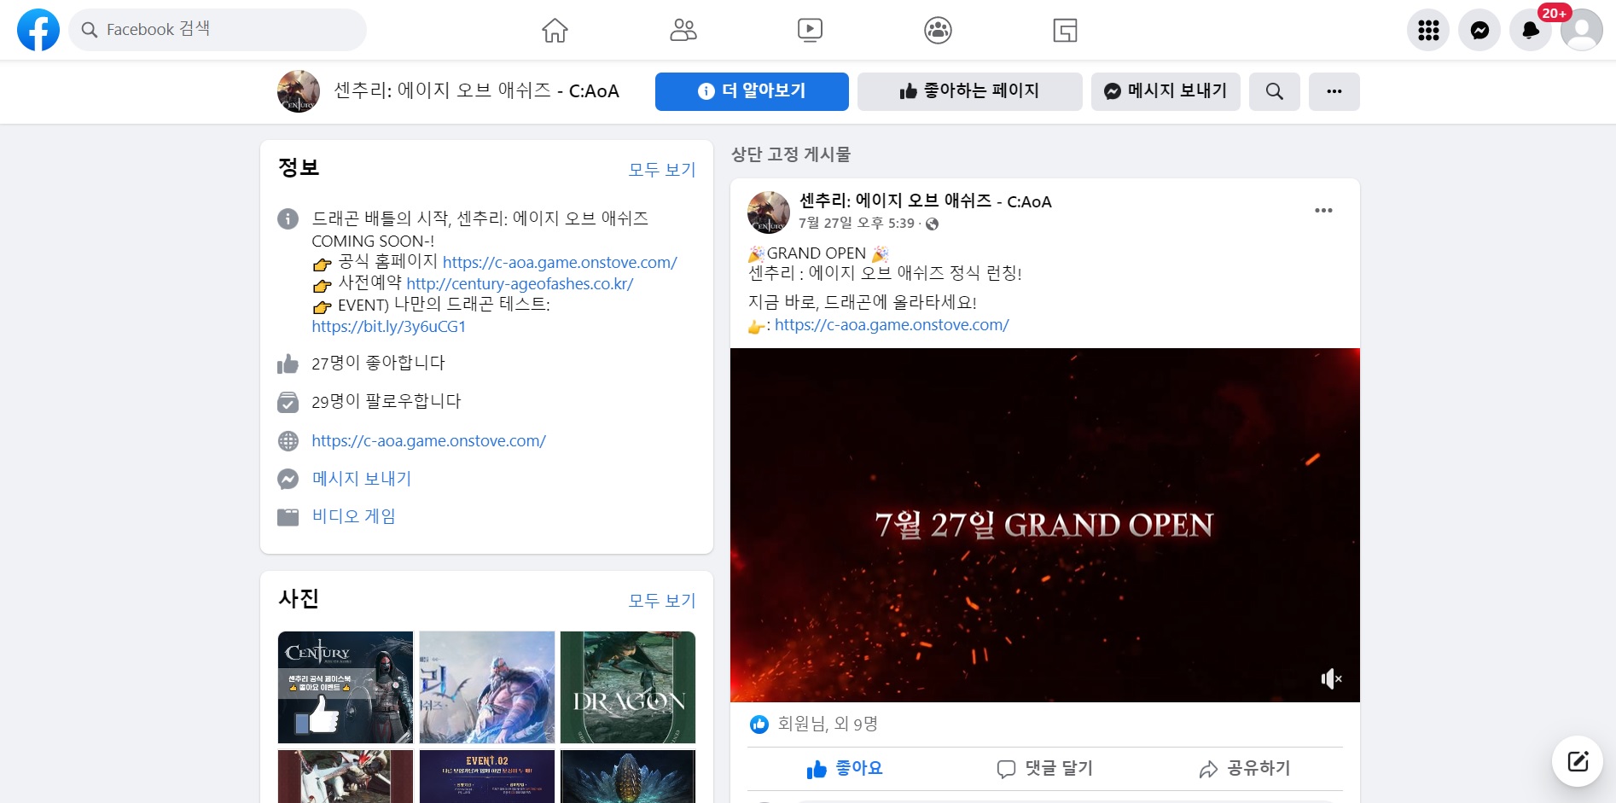Open the website link beside globe icon
1616x803 pixels.
click(428, 441)
